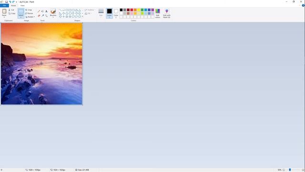305x172 pixels.
Task: Open the Edit colors dialog
Action: point(158,13)
